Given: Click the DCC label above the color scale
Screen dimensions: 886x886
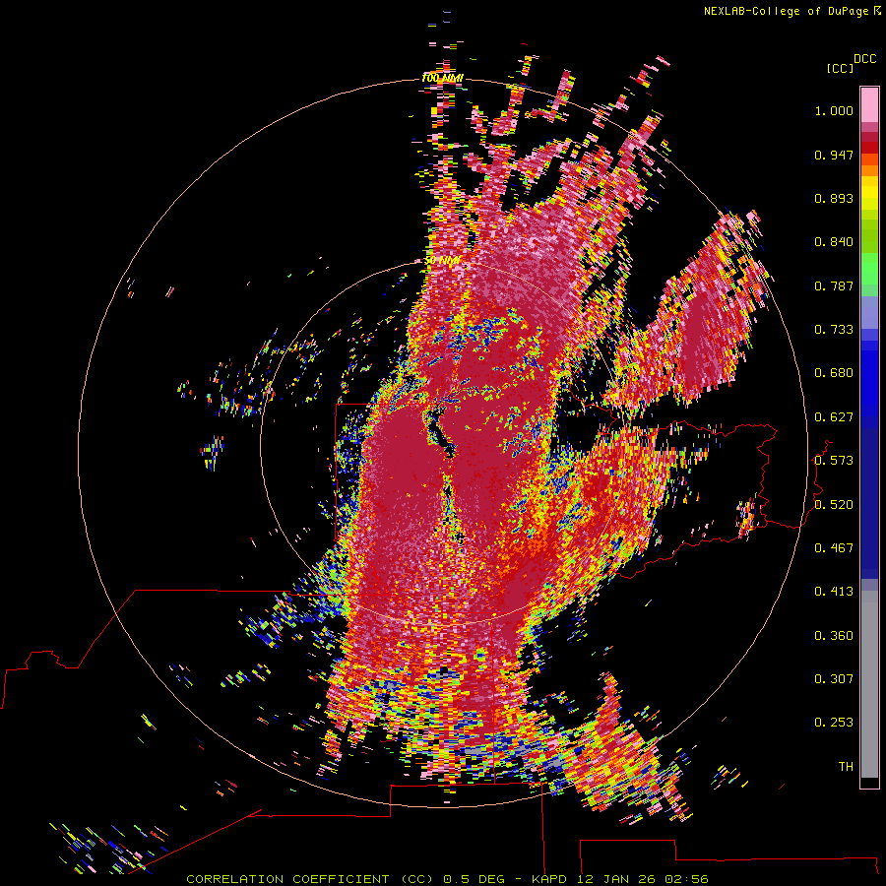Looking at the screenshot, I should tap(865, 59).
